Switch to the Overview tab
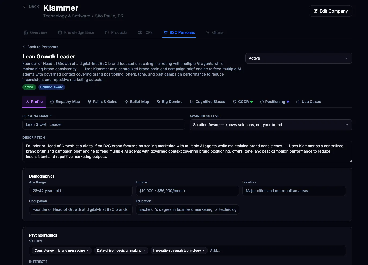Viewport: 368px width, 265px height. click(x=35, y=32)
